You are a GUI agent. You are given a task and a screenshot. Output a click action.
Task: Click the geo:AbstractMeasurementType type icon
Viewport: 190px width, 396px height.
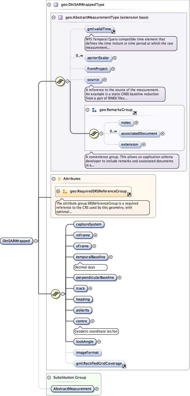(x=60, y=17)
